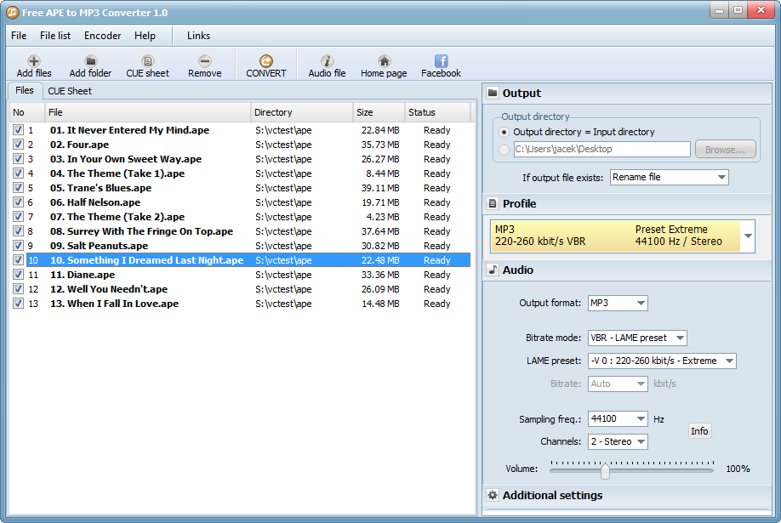Click the app logo in title bar

(x=13, y=12)
